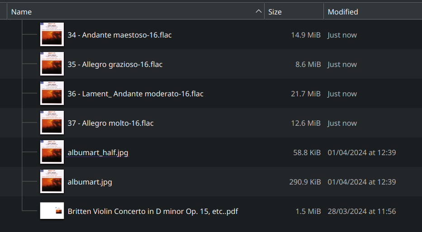
Task: Click album art thumbnail of track 34
Action: [x=52, y=34]
